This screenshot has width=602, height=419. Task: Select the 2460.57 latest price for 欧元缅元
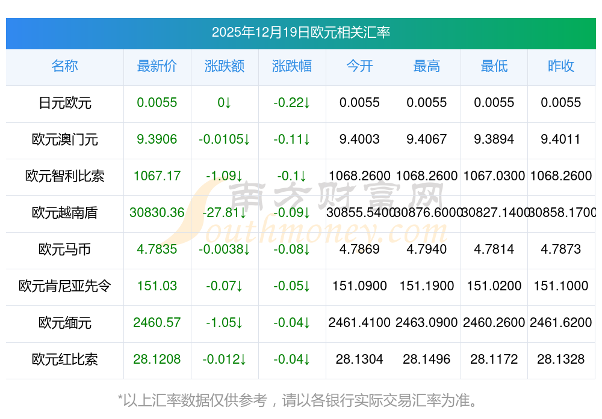(x=157, y=323)
